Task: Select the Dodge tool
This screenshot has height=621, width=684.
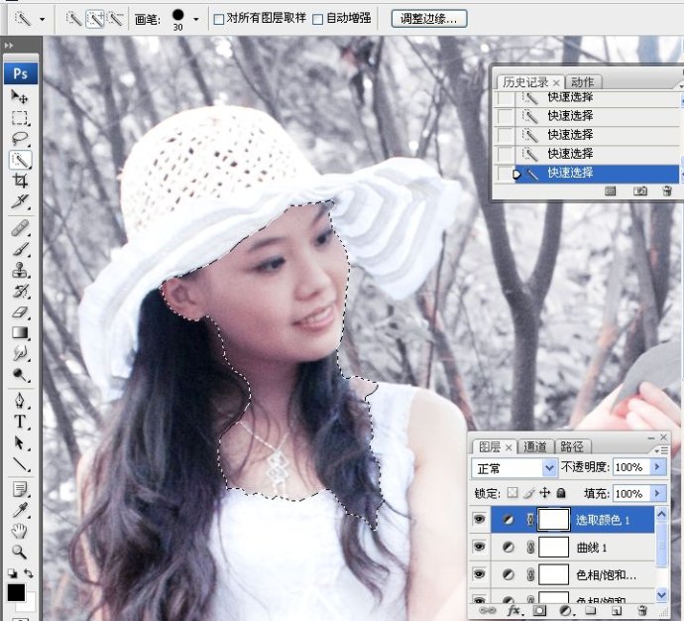Action: pos(19,375)
